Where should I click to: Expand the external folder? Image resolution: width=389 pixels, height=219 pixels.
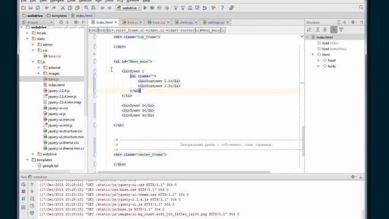(x=39, y=68)
